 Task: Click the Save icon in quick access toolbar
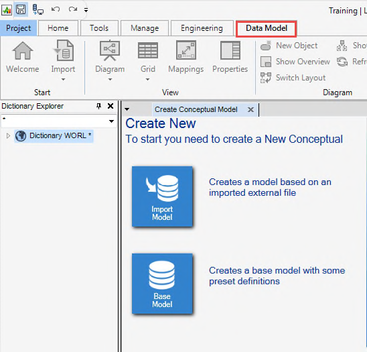[21, 9]
